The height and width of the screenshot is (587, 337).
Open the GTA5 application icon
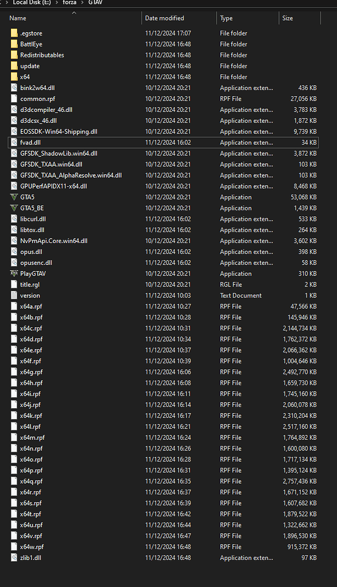(14, 197)
